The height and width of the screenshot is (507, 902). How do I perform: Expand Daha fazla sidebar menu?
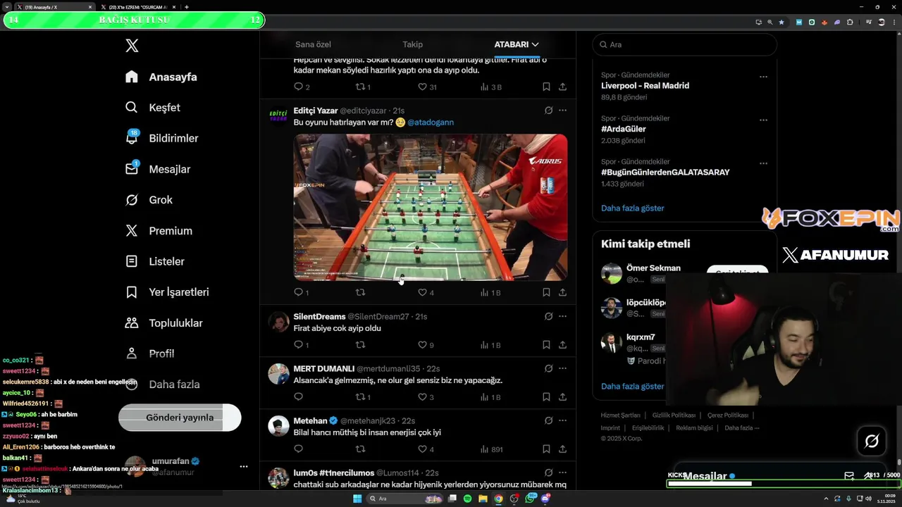[x=162, y=384]
